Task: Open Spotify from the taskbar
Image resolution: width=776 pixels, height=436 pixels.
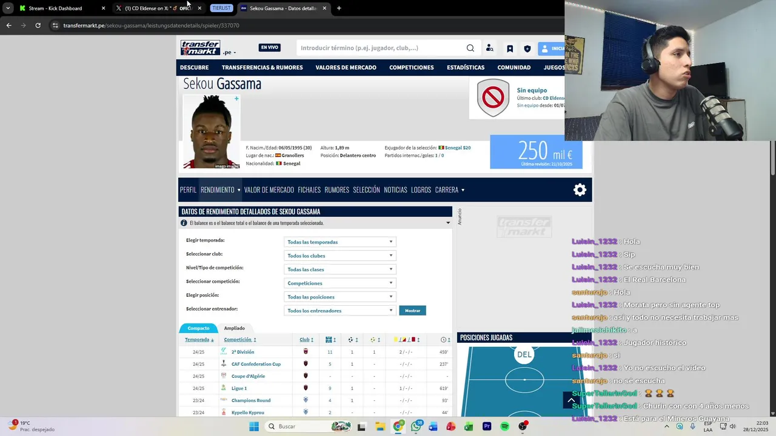Action: [504, 426]
